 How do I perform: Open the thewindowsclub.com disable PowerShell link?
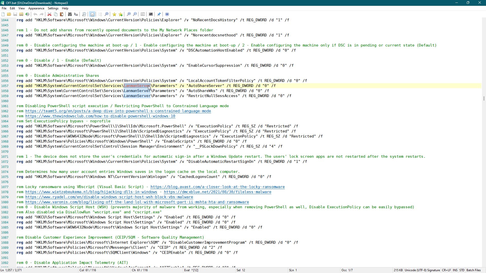100,116
